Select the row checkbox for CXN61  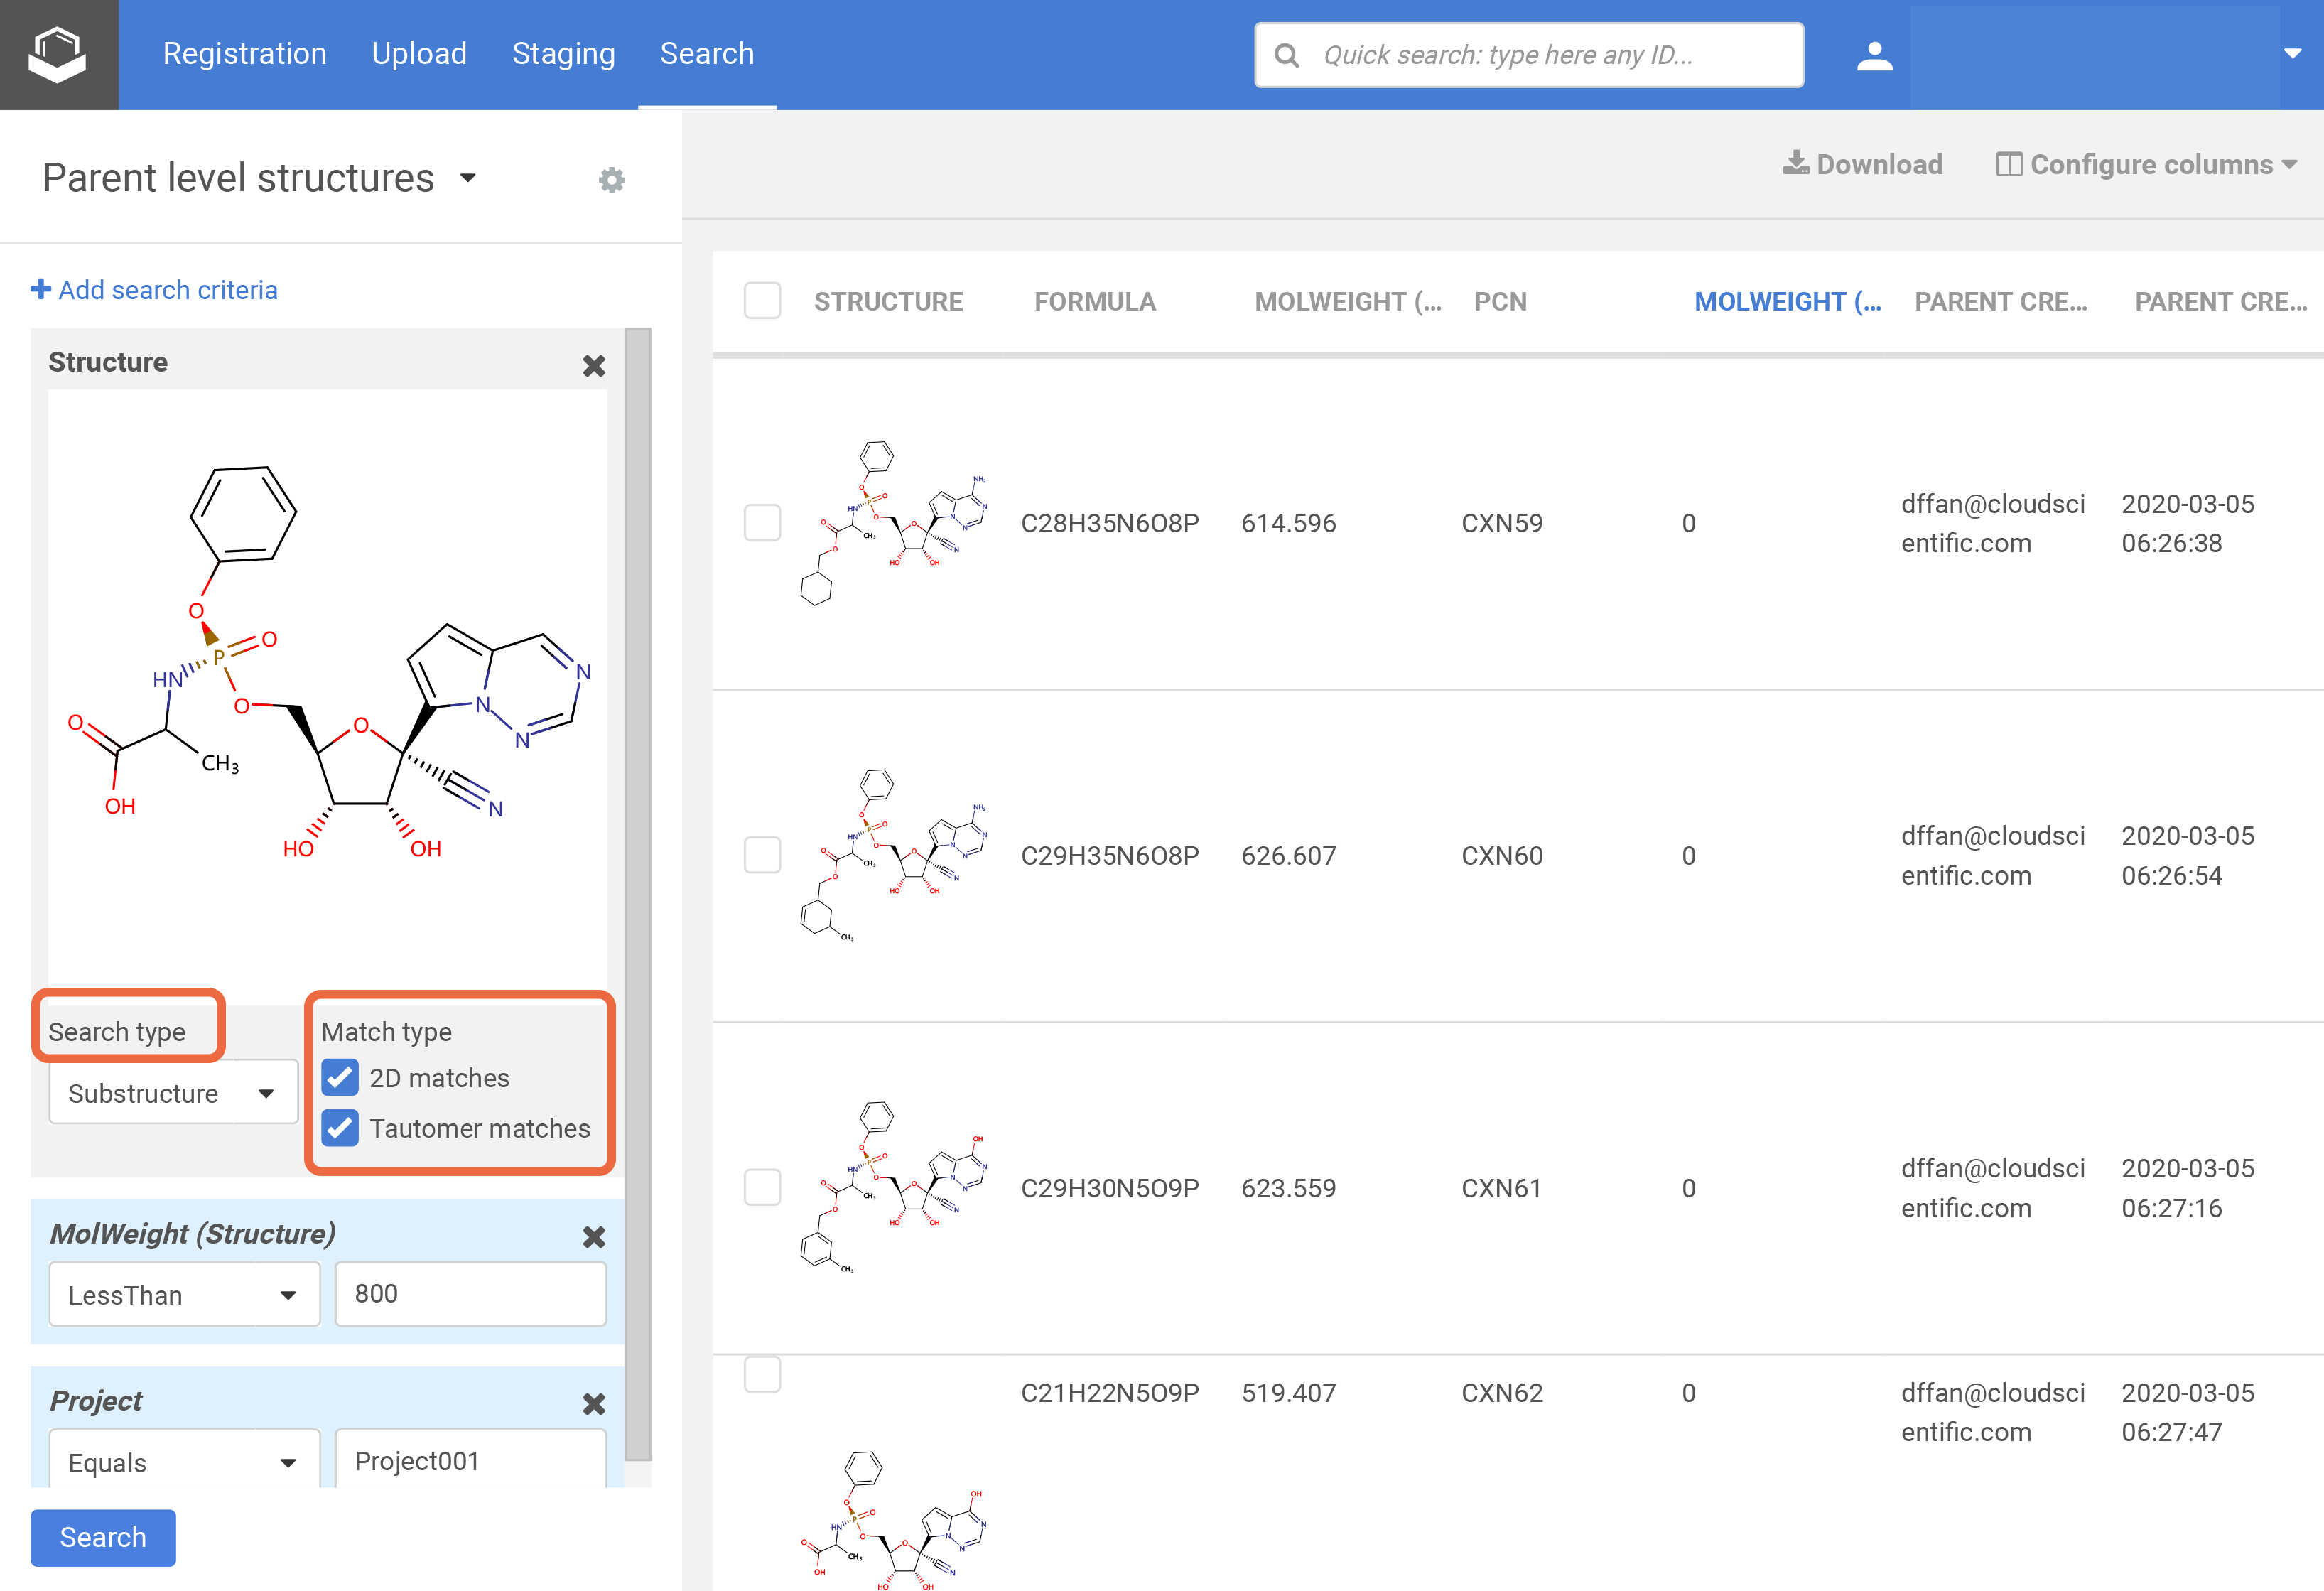762,1187
